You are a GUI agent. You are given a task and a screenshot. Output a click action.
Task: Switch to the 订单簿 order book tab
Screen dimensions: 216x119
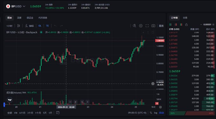click(174, 18)
